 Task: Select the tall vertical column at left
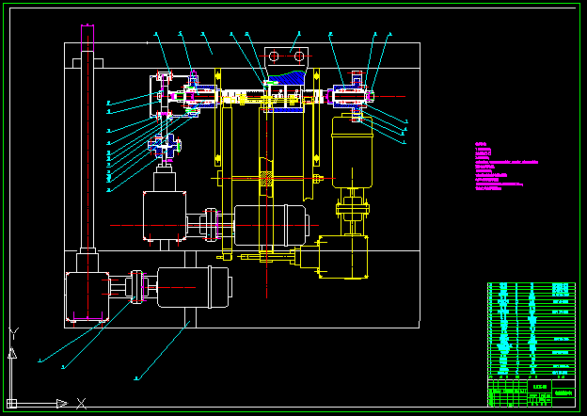[87, 151]
